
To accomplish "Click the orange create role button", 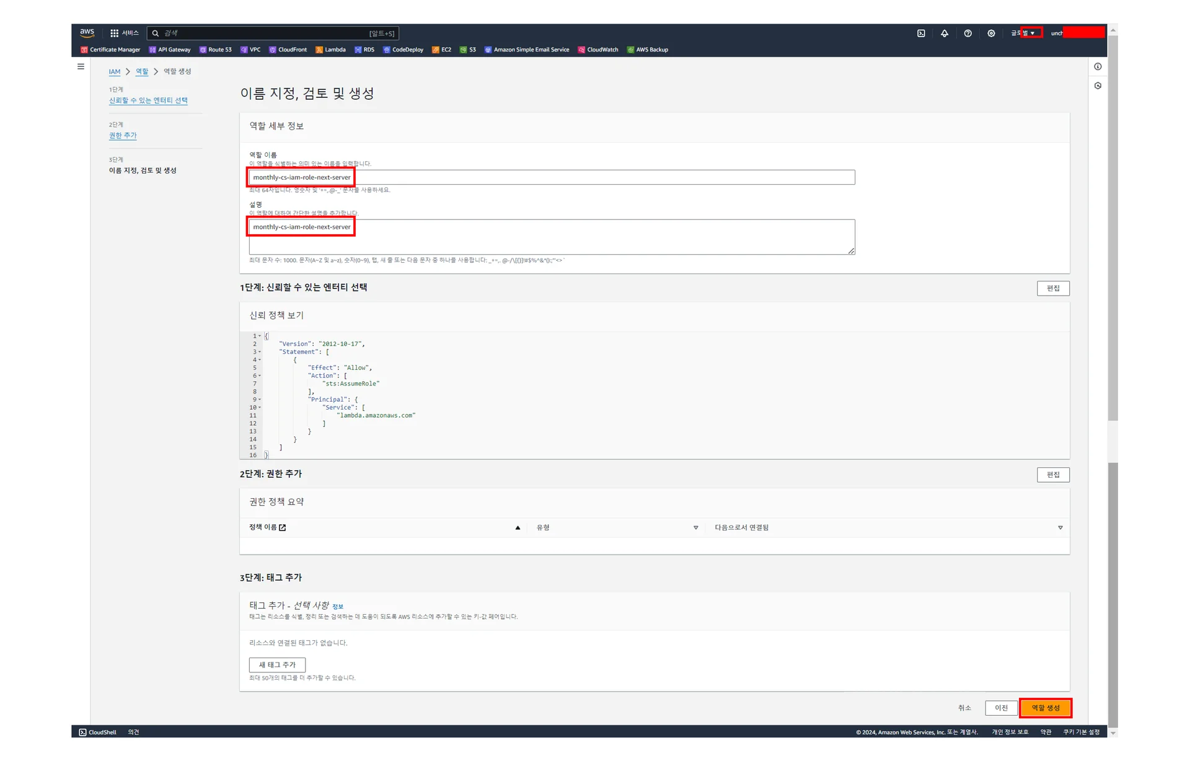I will pos(1045,708).
